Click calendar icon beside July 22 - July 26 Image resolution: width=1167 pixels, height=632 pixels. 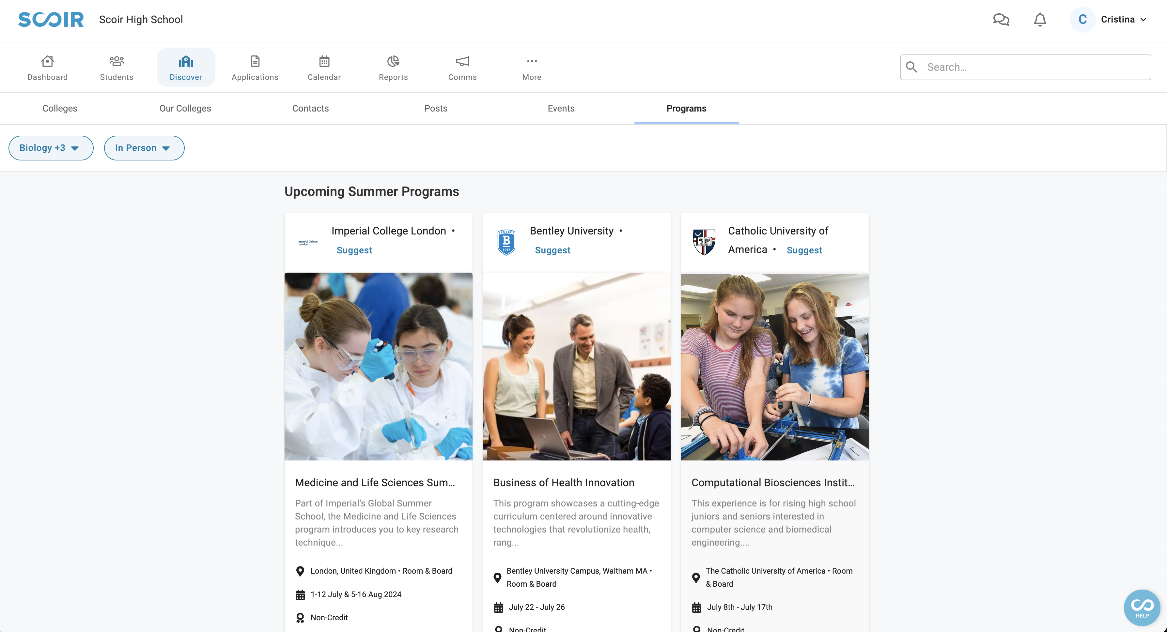pyautogui.click(x=498, y=608)
